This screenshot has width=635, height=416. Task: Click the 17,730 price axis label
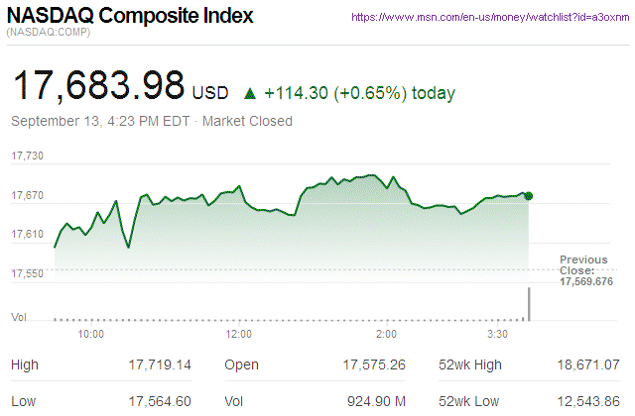[28, 156]
